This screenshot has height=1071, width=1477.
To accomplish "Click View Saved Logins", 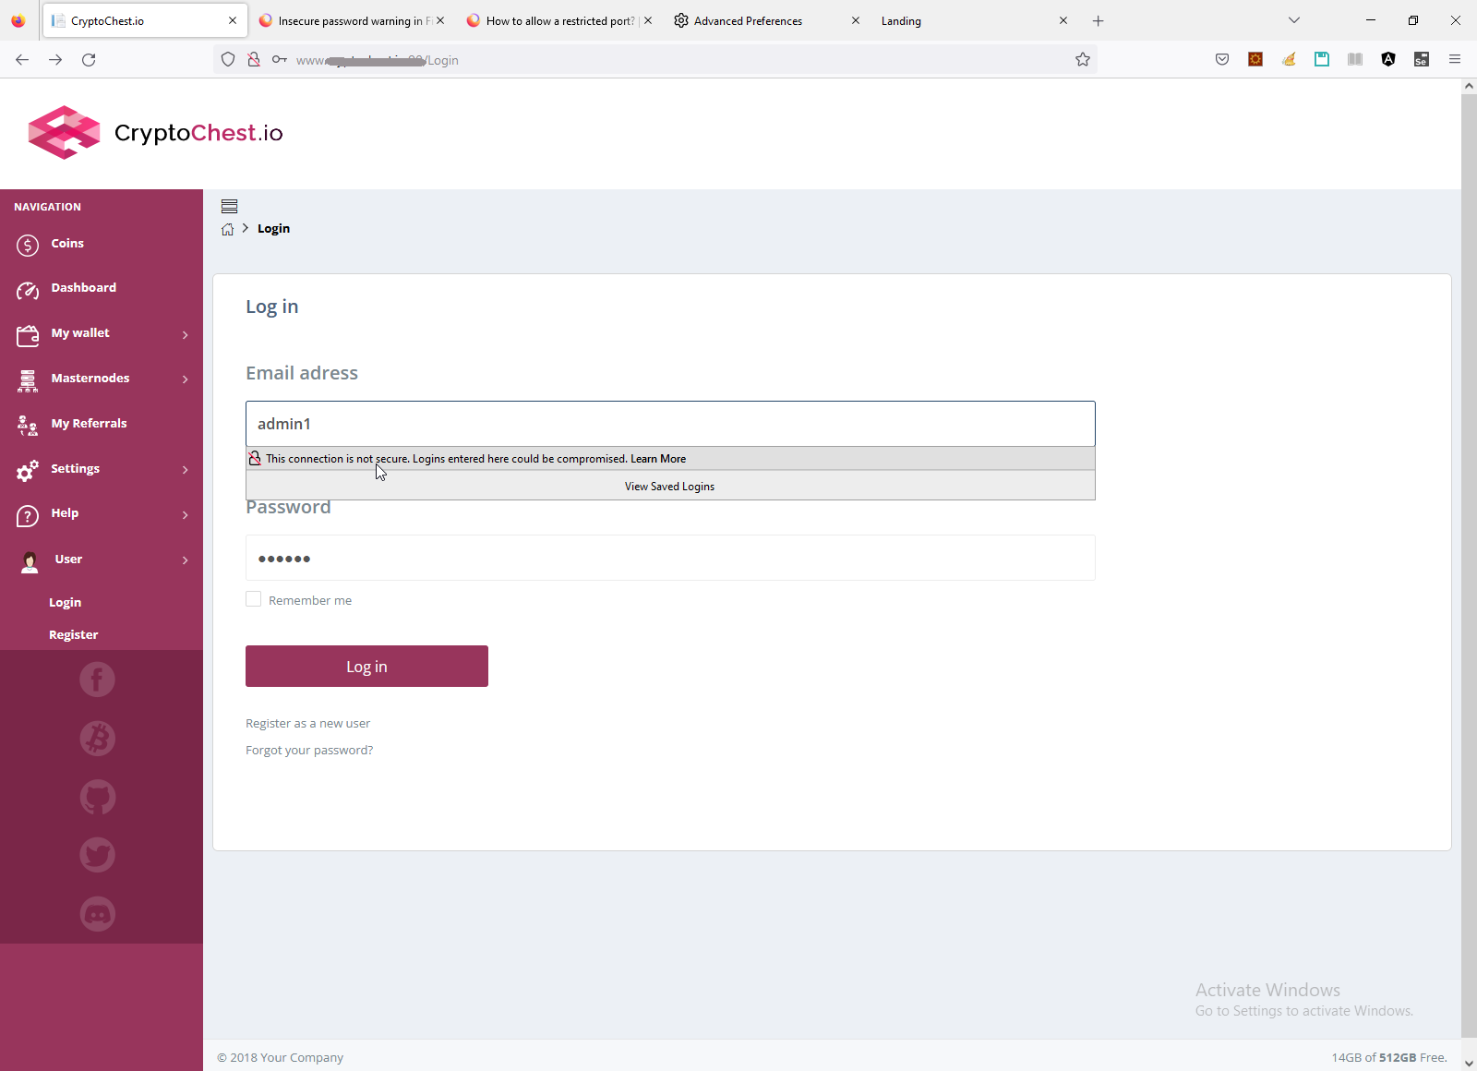I will (670, 486).
